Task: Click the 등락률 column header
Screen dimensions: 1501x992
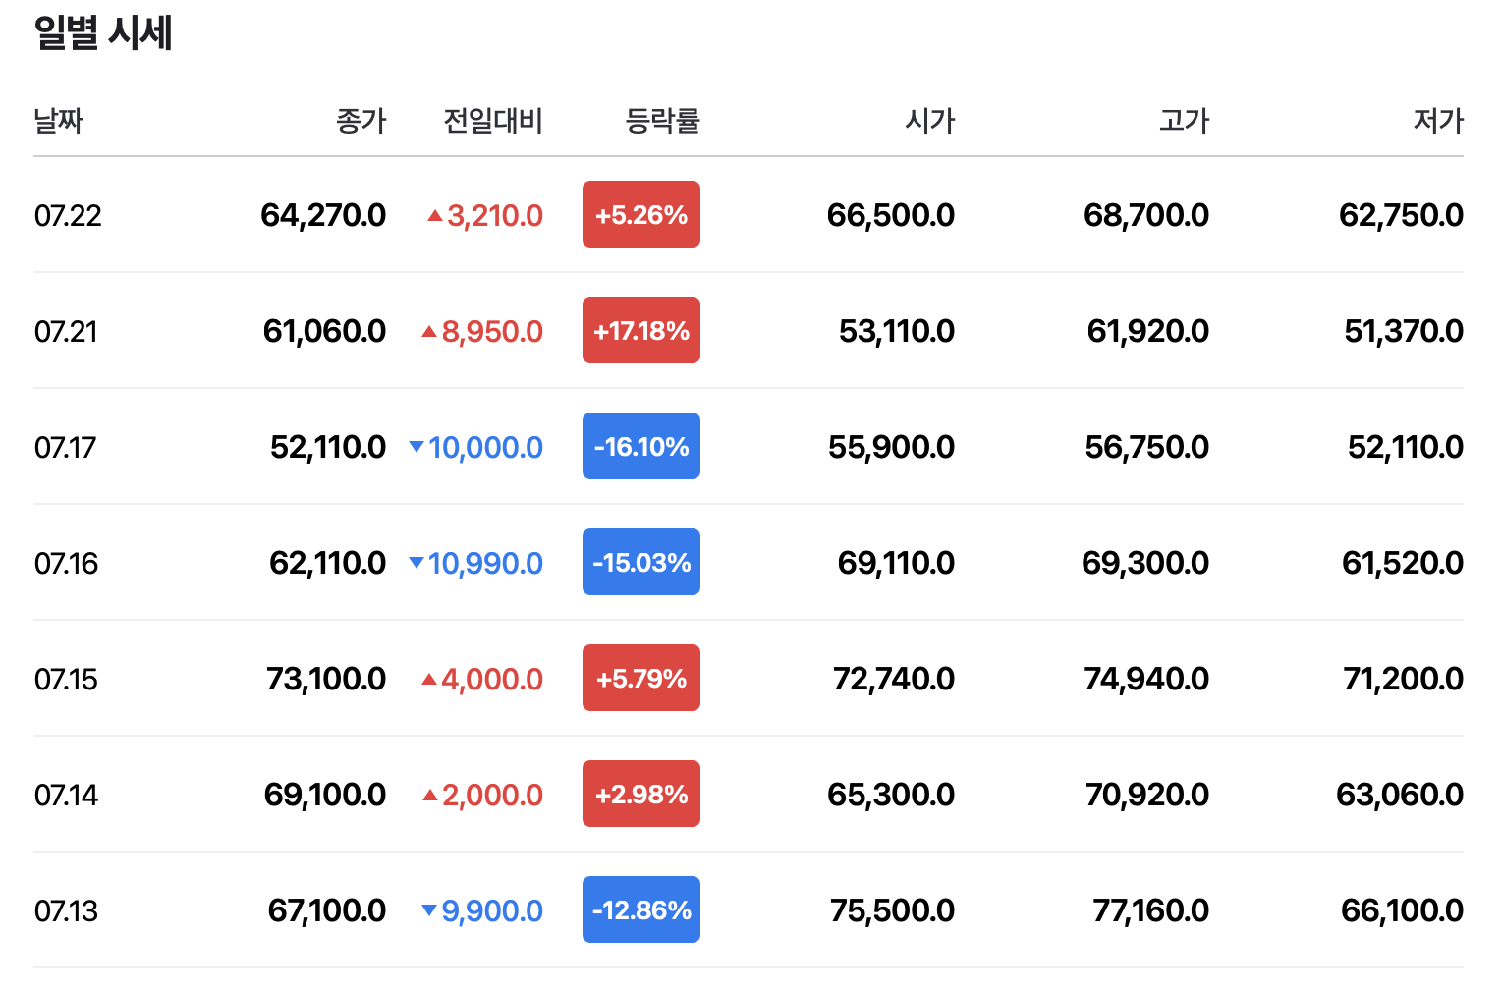Action: pyautogui.click(x=663, y=121)
